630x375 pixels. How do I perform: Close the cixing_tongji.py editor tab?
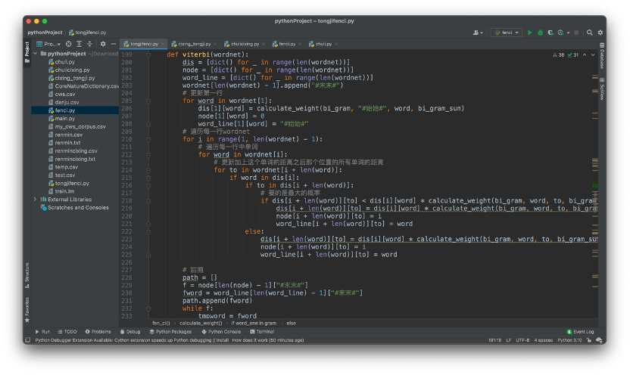pyautogui.click(x=215, y=44)
